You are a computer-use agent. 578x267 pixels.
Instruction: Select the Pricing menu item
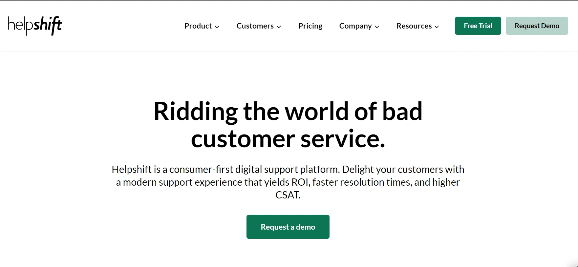(x=310, y=26)
